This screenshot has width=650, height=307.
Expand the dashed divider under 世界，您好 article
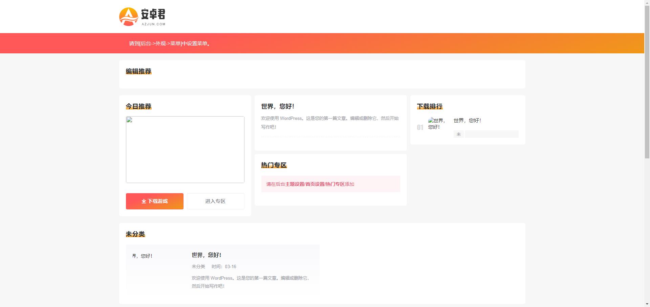[330, 137]
